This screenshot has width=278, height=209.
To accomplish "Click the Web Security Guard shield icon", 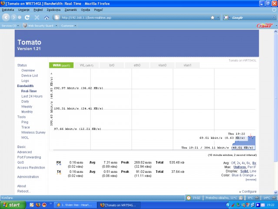I will tap(25, 26).
